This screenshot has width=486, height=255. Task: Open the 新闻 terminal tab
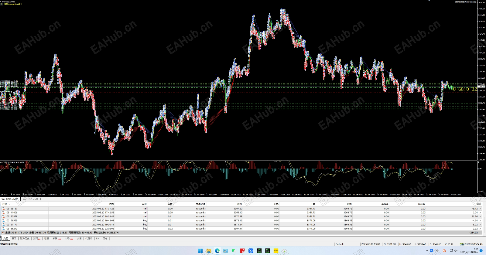pos(36,239)
